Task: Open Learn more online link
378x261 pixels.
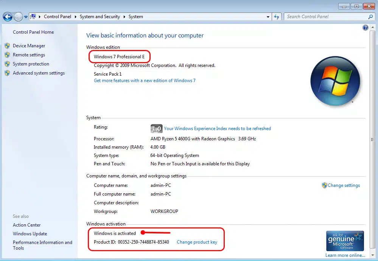Action: click(x=345, y=255)
